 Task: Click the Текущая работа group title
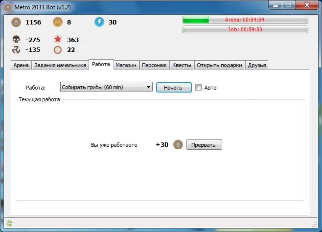(39, 99)
